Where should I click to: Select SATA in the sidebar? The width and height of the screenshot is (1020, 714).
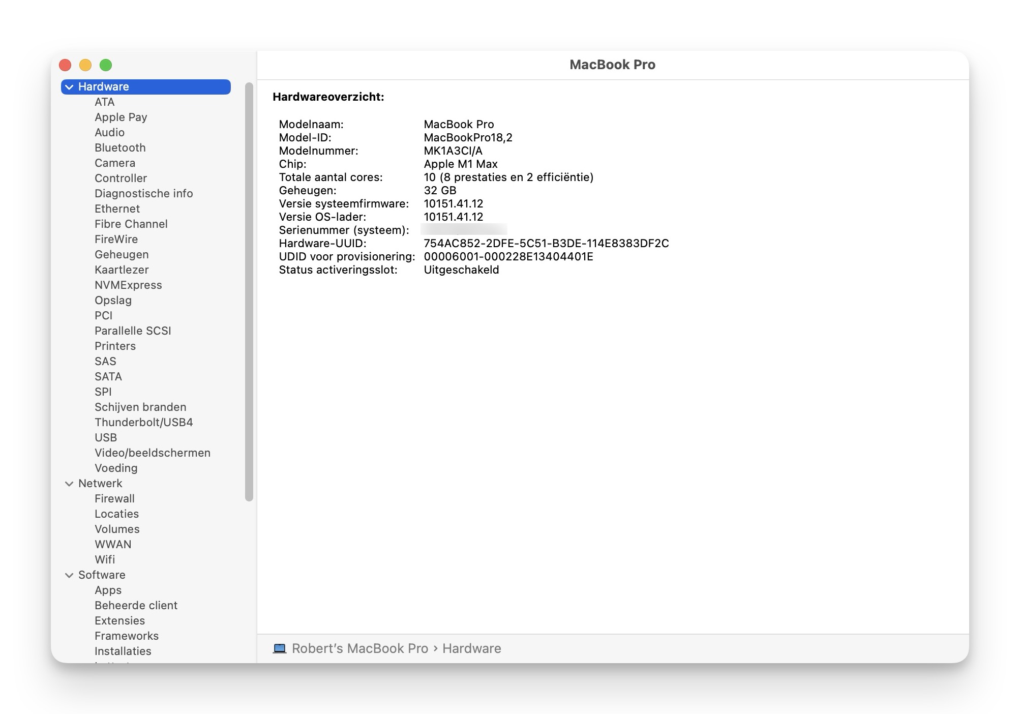tap(108, 377)
